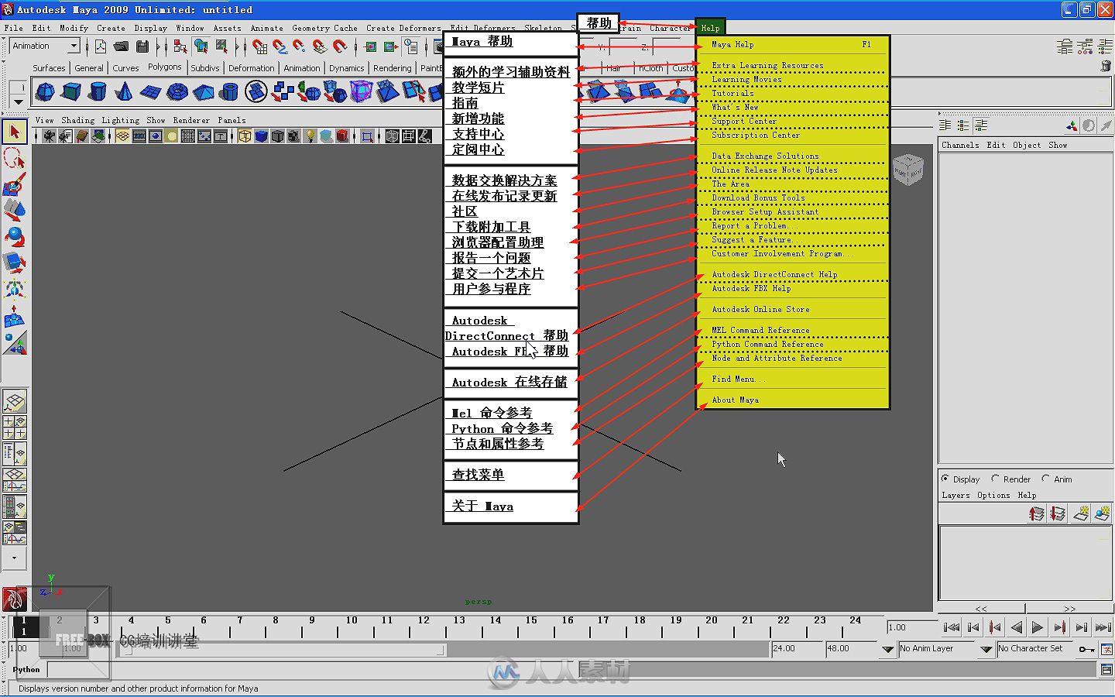Toggle snap to grids magnet
The image size is (1115, 697).
[x=260, y=47]
